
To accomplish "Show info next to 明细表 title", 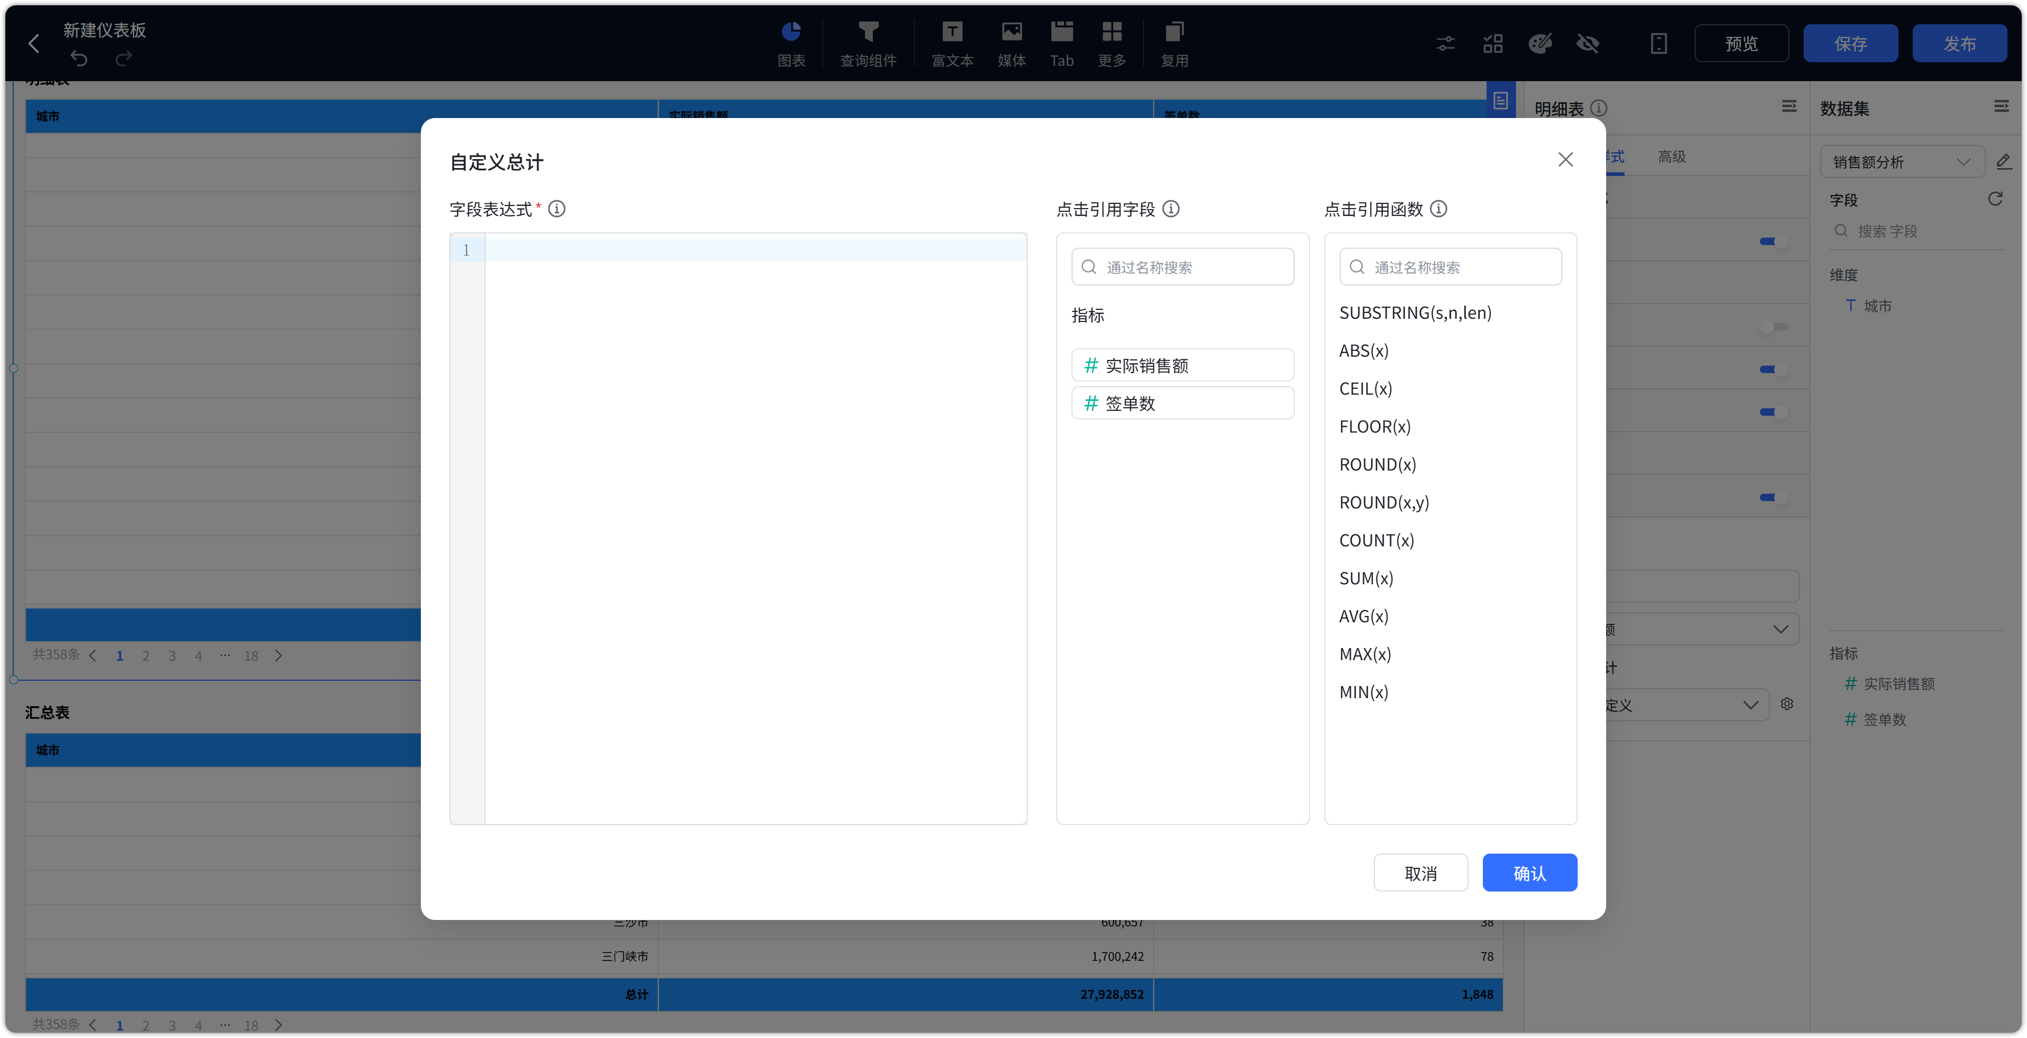I will tap(1598, 108).
